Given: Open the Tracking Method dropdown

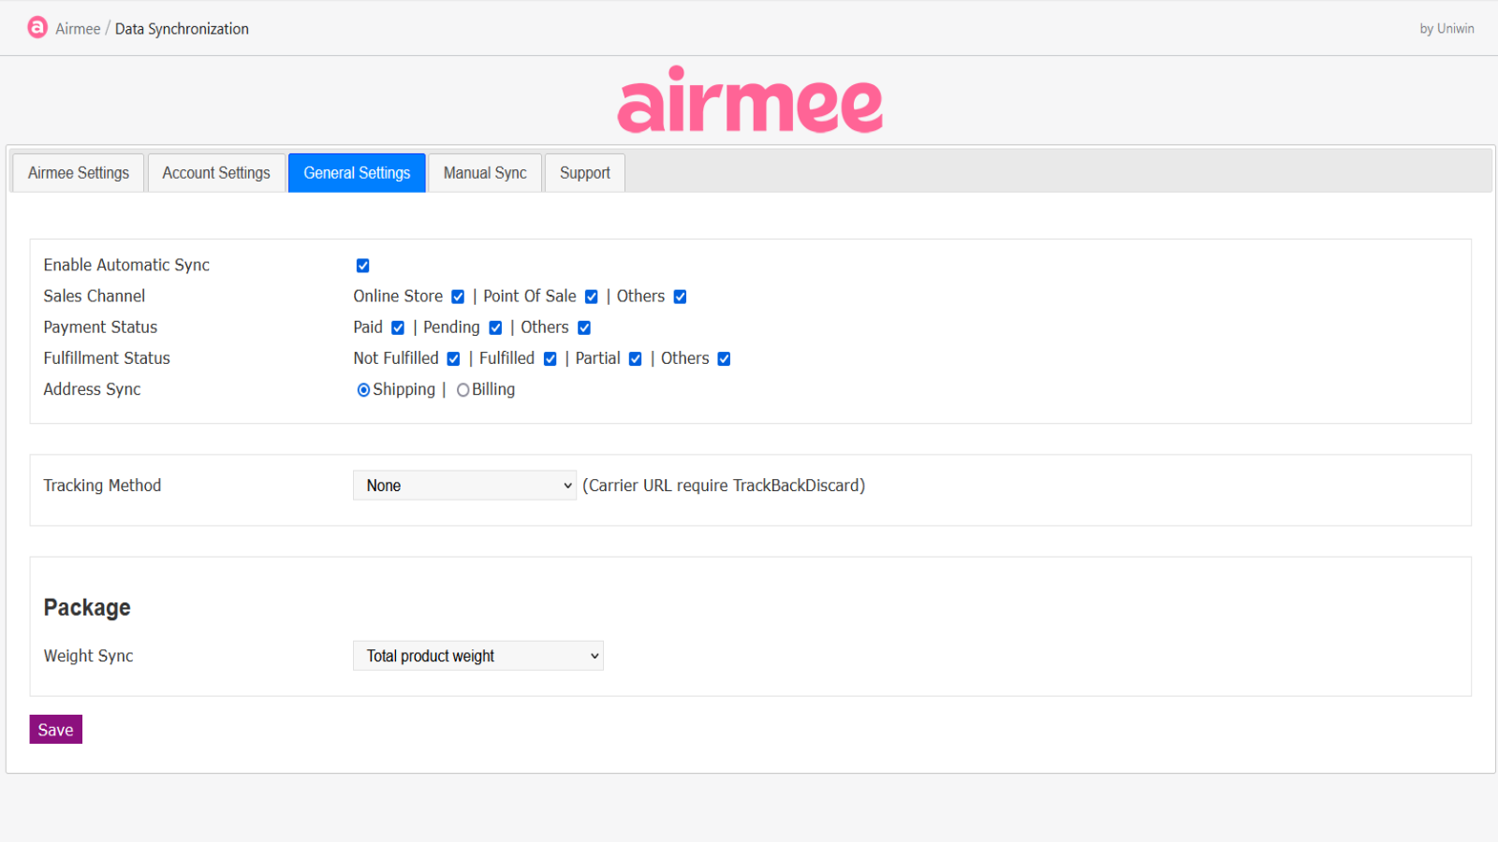Looking at the screenshot, I should pyautogui.click(x=464, y=486).
